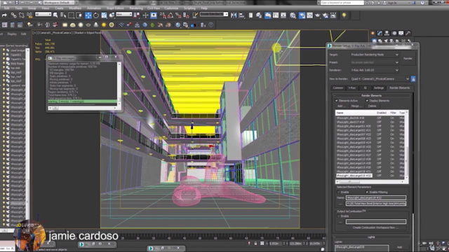Click the V-Ray dome light icon
This screenshot has width=449, height=252.
[73, 25]
